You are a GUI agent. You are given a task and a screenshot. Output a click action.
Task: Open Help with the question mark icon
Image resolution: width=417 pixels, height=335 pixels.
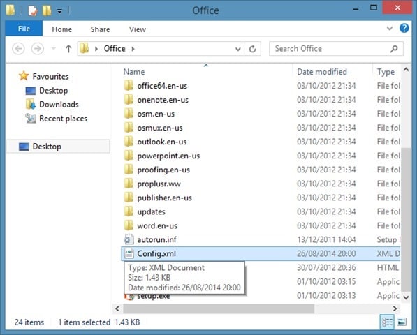pos(404,28)
